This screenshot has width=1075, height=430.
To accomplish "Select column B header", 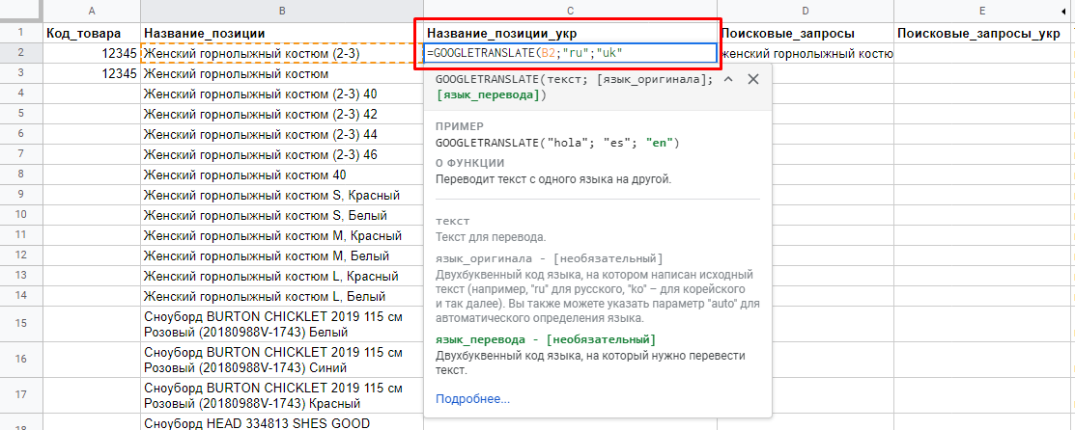I will (281, 12).
